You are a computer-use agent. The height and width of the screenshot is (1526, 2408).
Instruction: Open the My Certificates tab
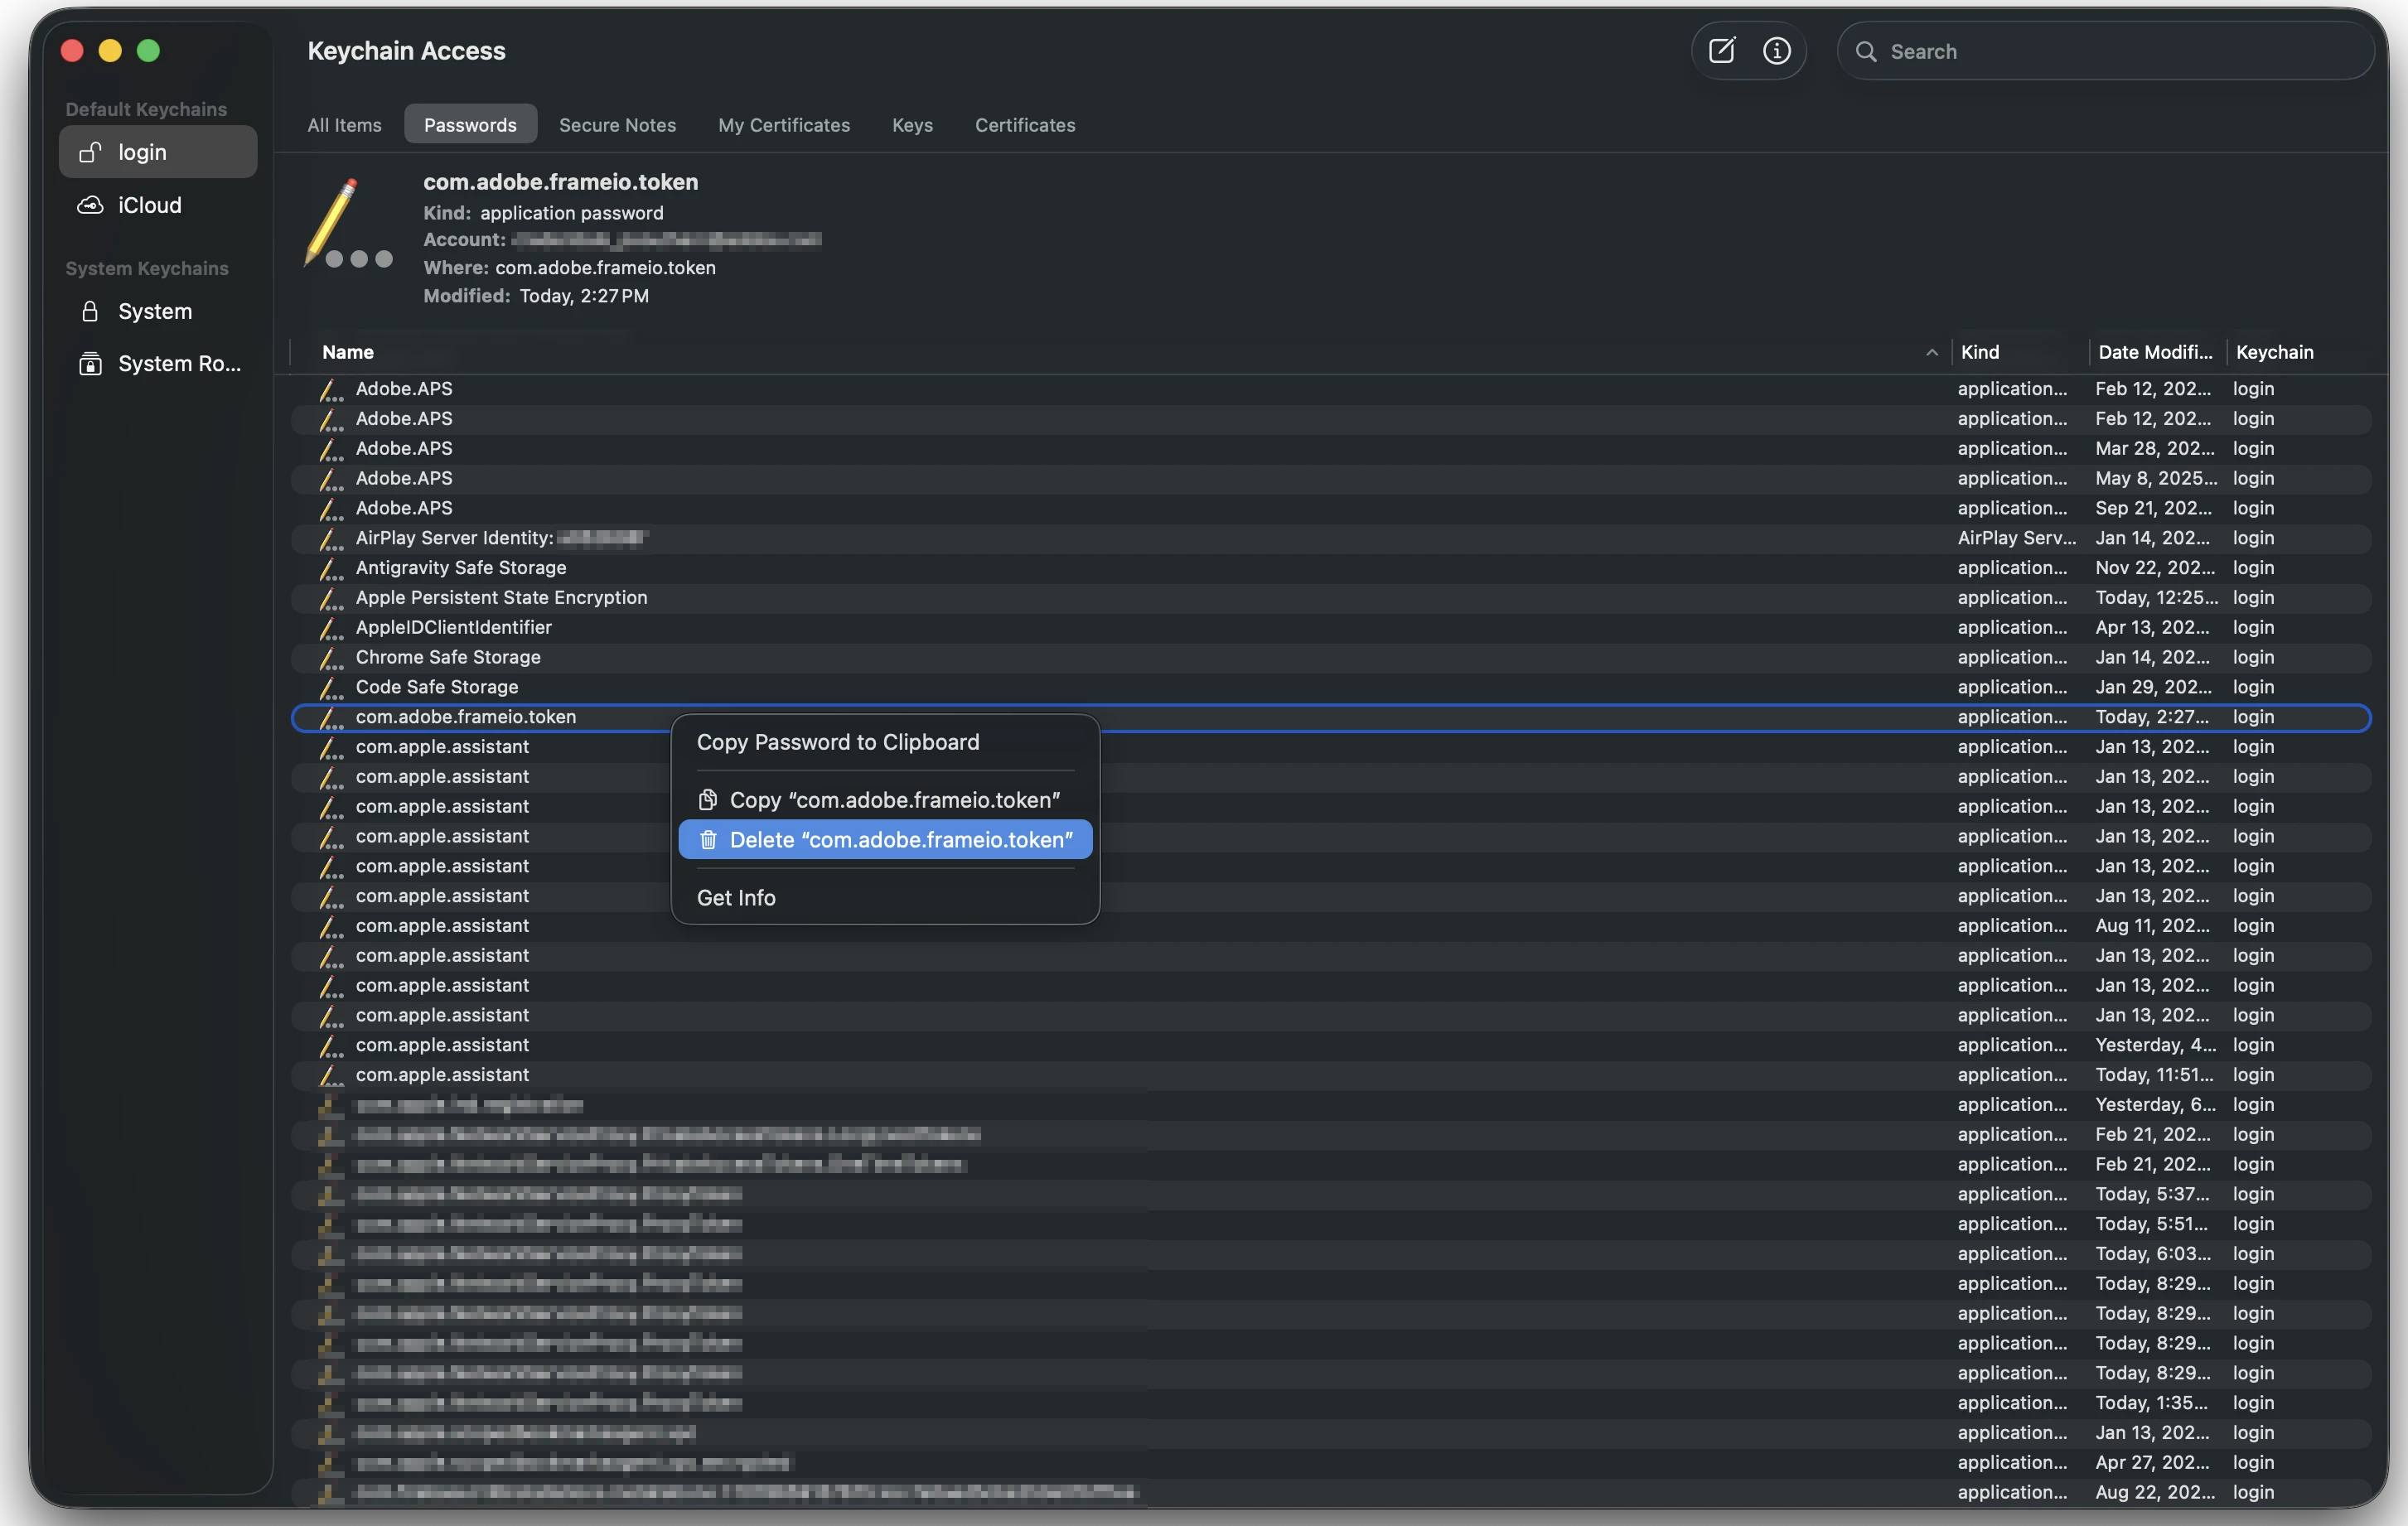tap(783, 125)
